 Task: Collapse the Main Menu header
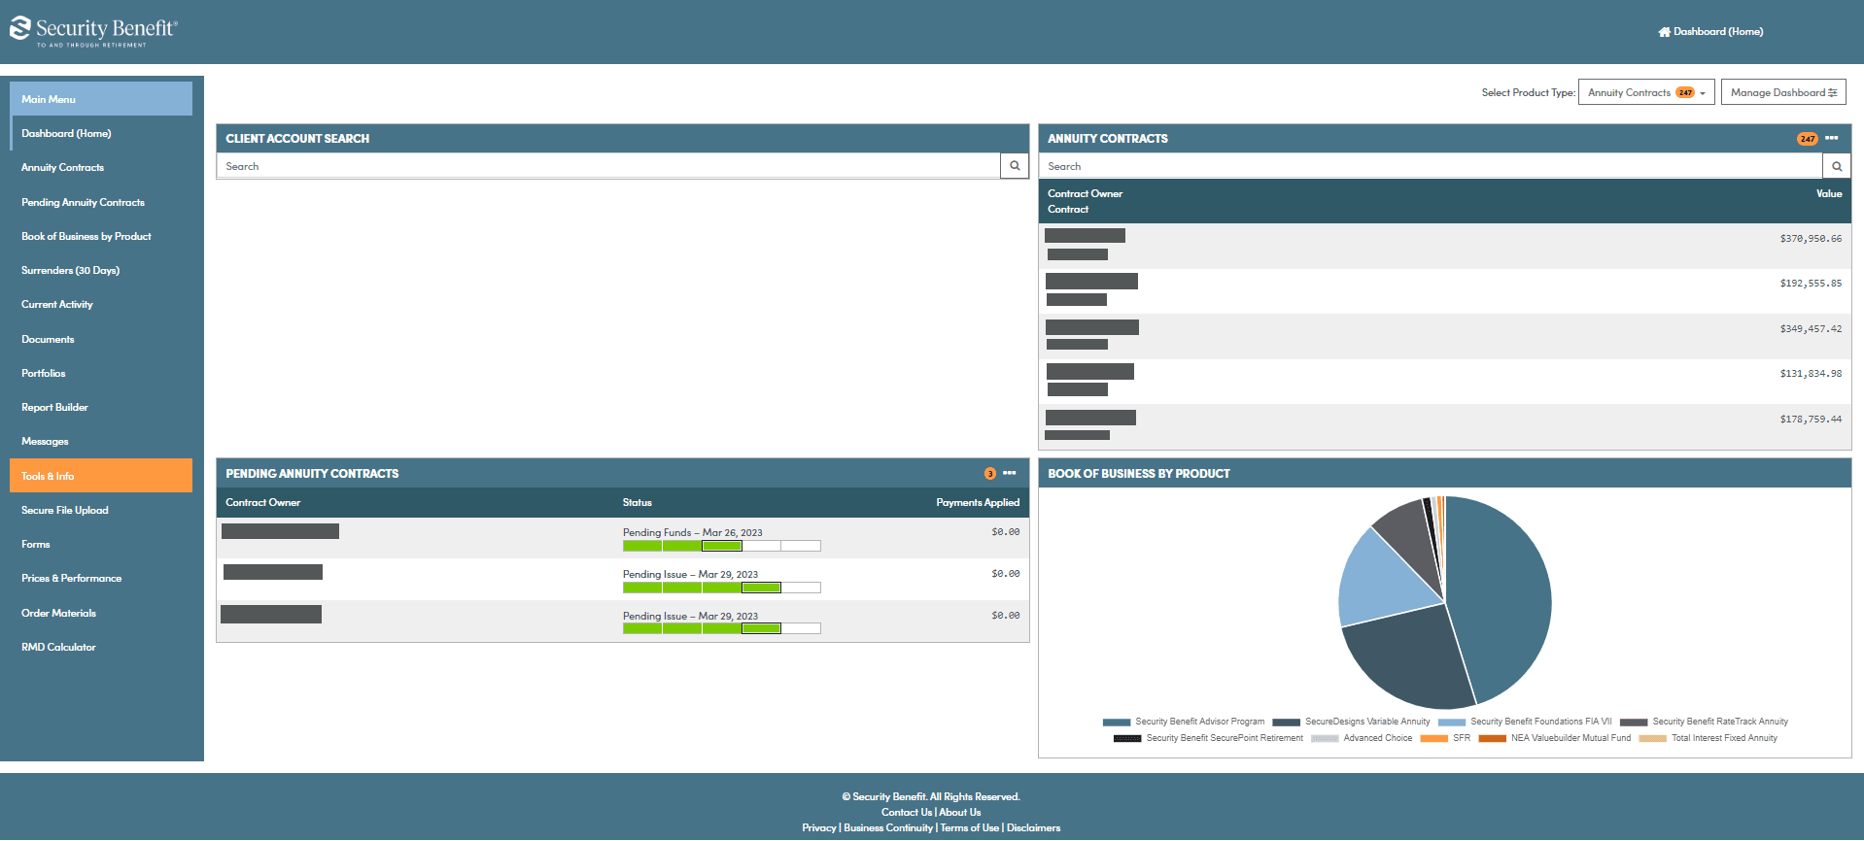[x=101, y=99]
